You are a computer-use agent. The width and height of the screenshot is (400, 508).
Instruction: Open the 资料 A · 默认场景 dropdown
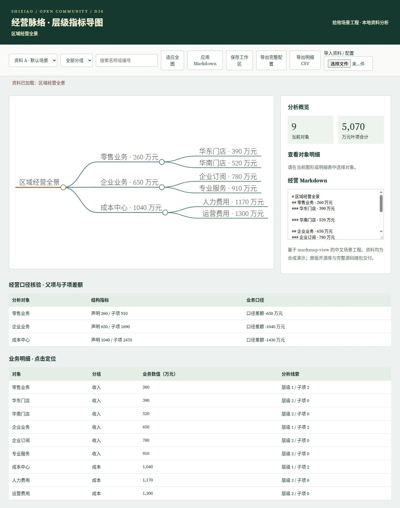click(x=33, y=60)
